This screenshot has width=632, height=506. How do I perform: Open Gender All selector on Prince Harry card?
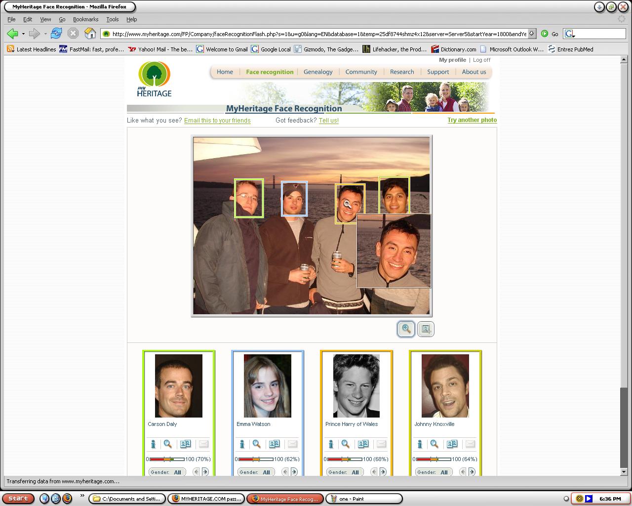pyautogui.click(x=345, y=472)
